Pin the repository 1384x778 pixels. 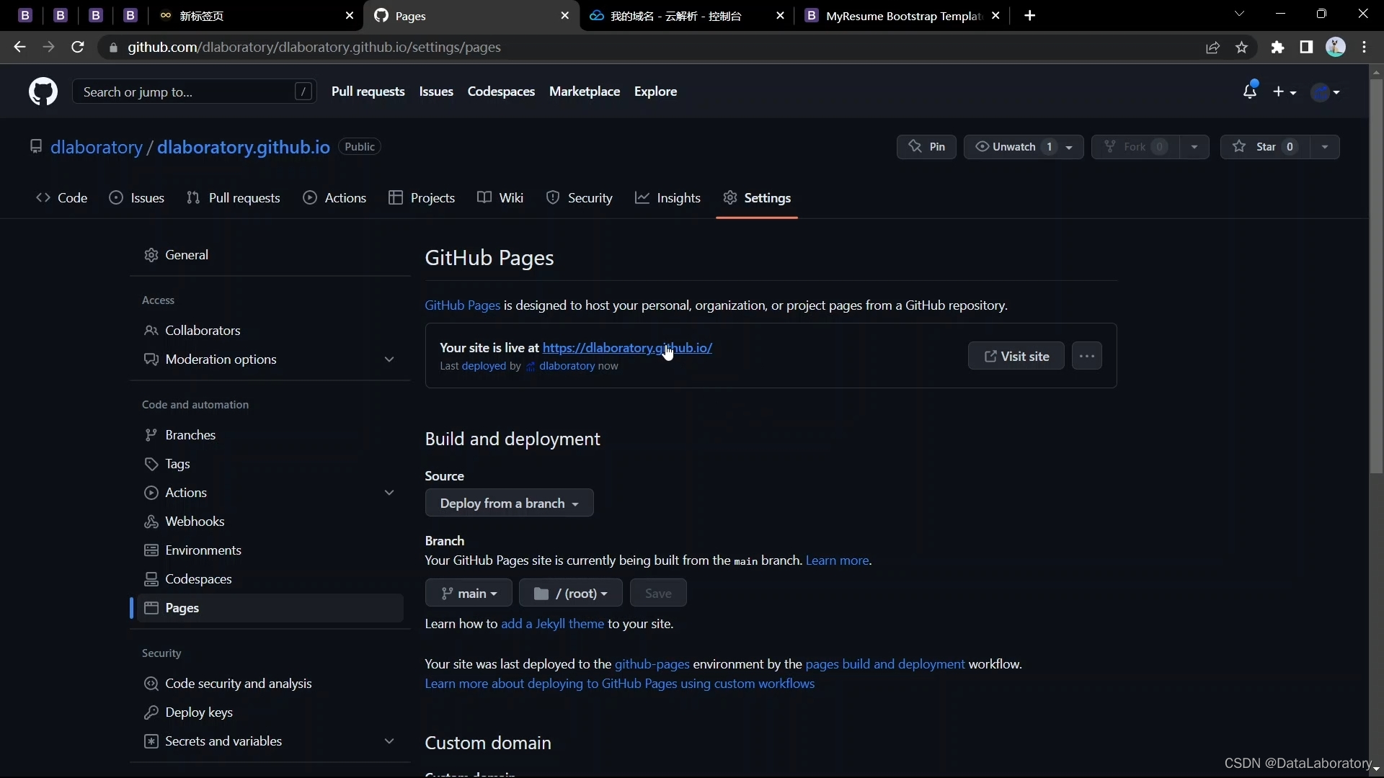tap(926, 147)
